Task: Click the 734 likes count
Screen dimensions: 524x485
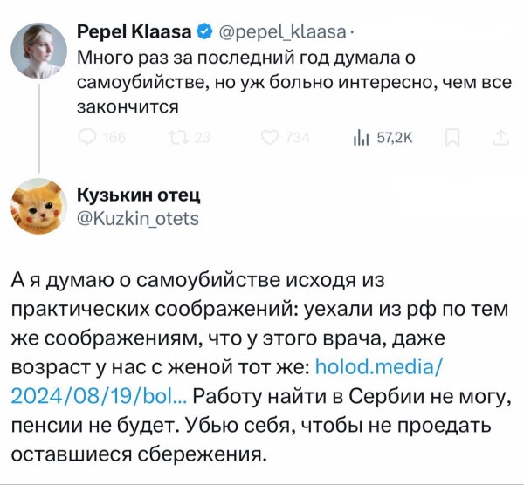Action: click(299, 137)
